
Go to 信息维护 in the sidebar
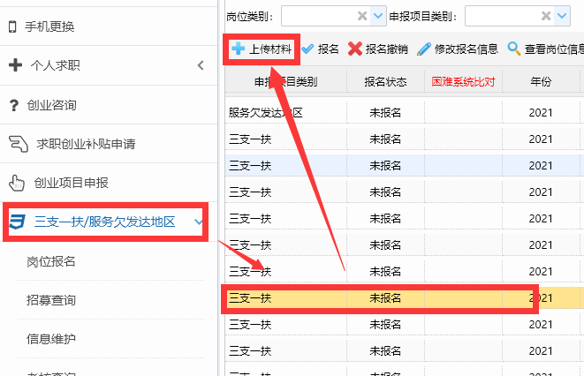[x=50, y=338]
